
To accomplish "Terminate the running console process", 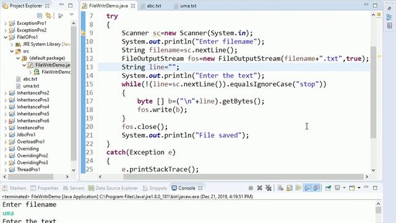I will point(251,188).
